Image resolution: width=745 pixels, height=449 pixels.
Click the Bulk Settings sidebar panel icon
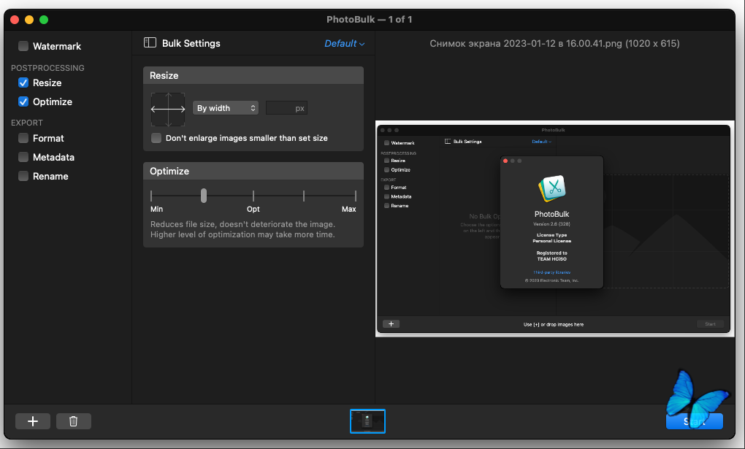150,43
